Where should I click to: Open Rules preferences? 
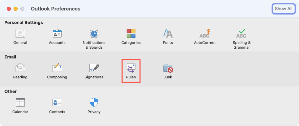(x=131, y=71)
